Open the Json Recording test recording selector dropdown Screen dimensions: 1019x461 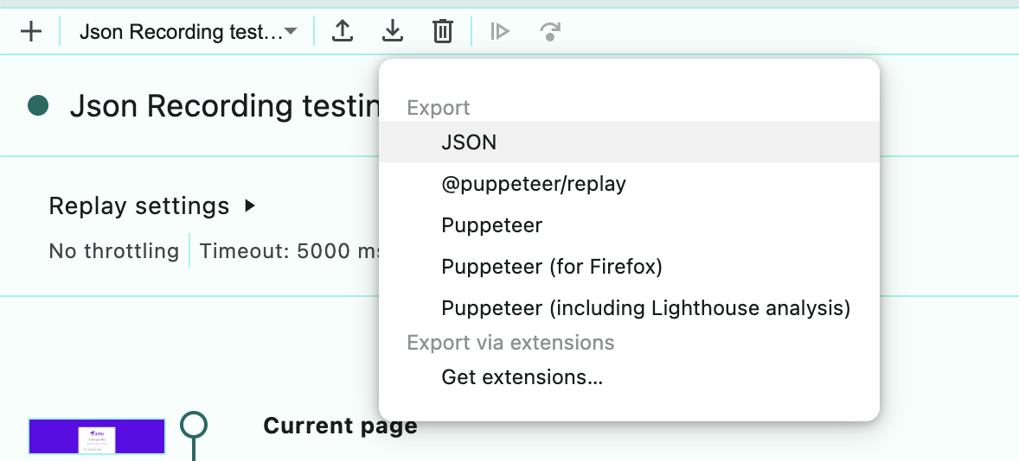click(x=188, y=32)
